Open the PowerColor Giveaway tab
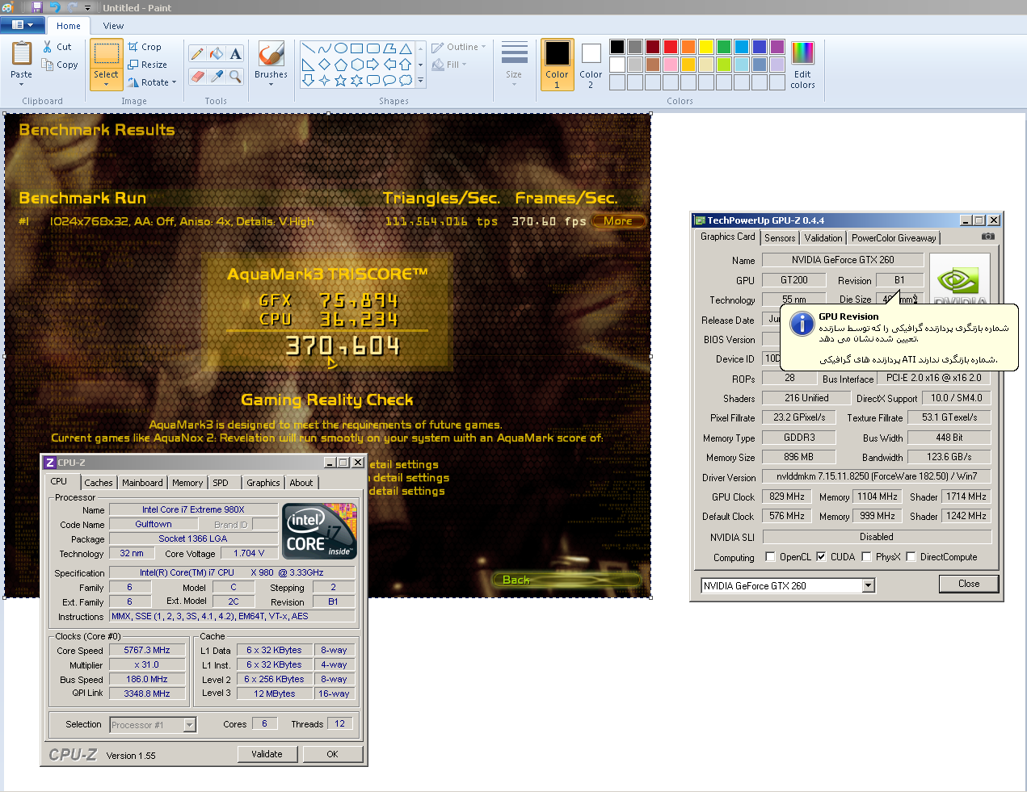The height and width of the screenshot is (792, 1027). [894, 238]
